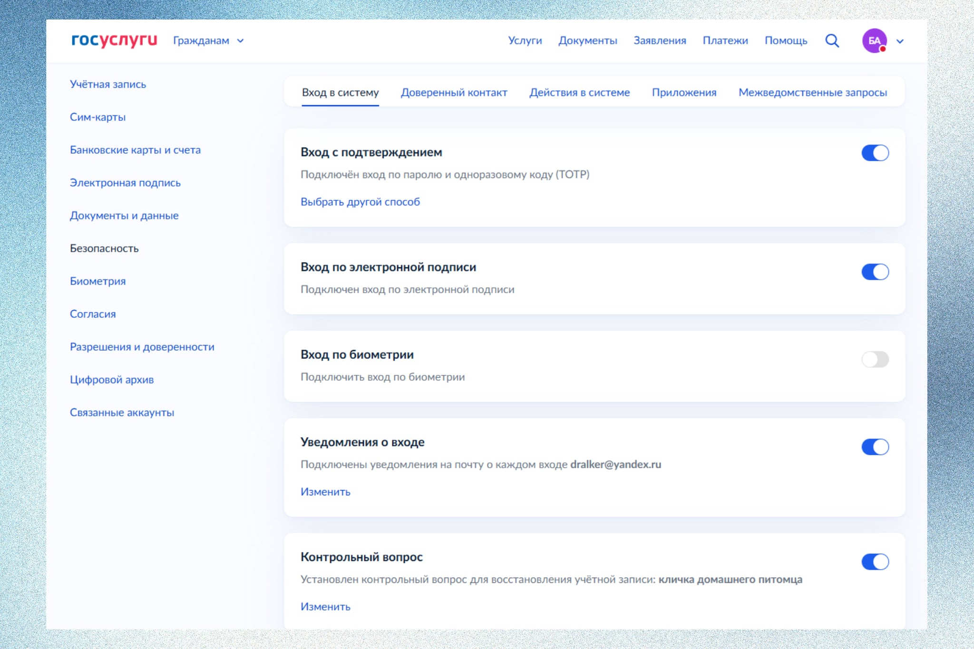Viewport: 974px width, 649px height.
Task: Select Электронная подпись sidebar item
Action: [125, 183]
